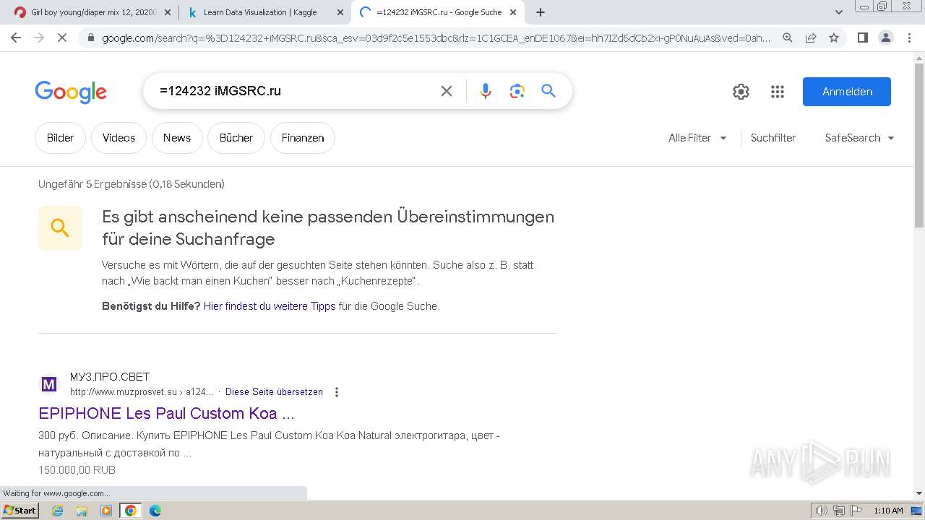
Task: Open File Explorer from taskbar
Action: [x=82, y=511]
